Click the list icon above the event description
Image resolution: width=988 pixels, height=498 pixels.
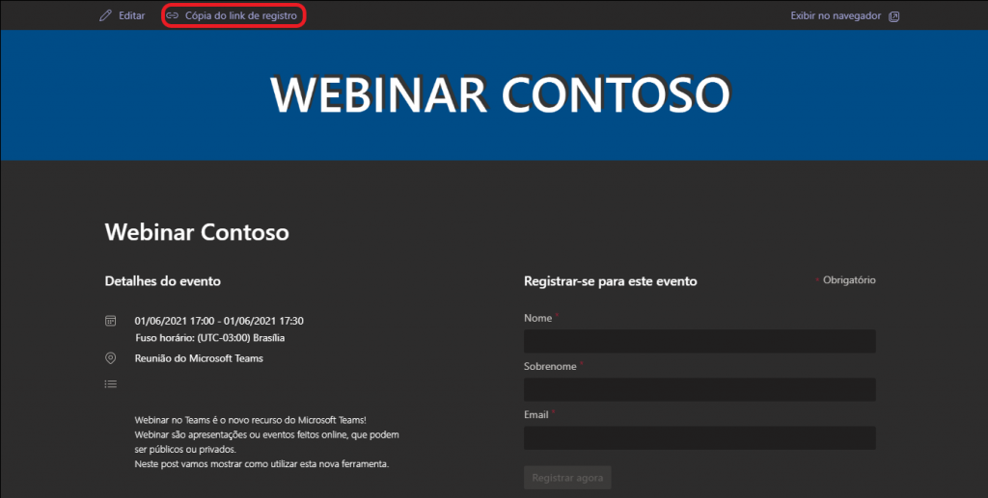[x=110, y=383]
